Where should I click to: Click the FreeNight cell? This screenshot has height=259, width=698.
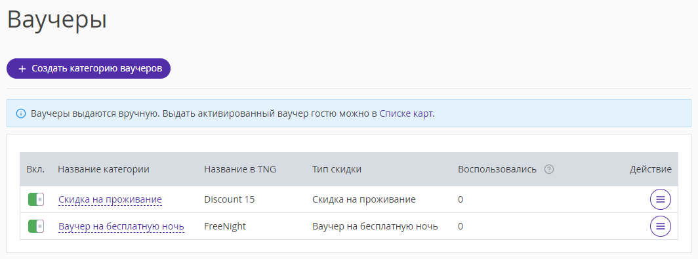coord(225,226)
